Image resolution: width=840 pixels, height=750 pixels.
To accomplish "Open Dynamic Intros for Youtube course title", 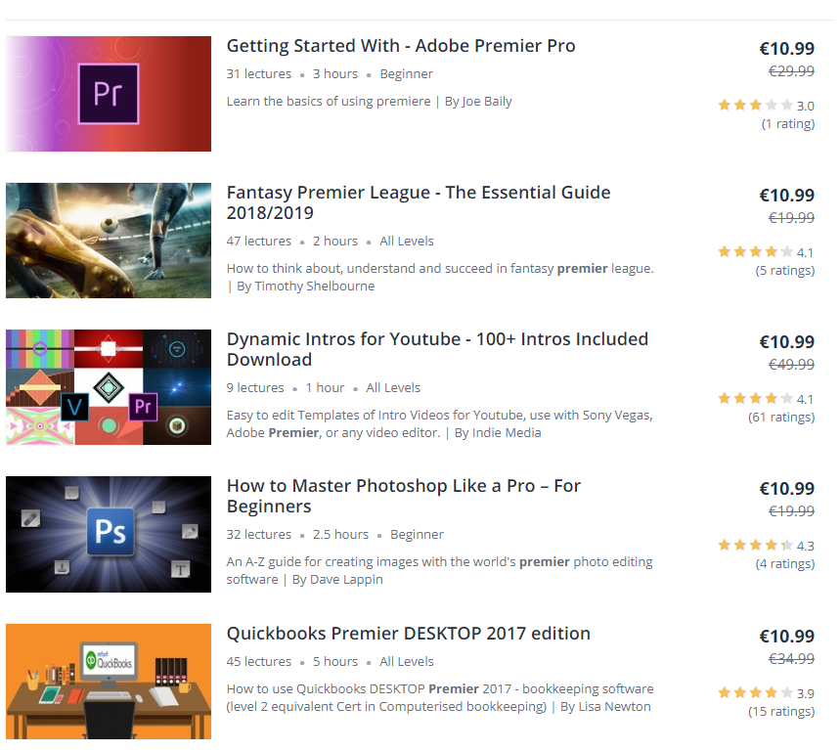I will pos(437,349).
